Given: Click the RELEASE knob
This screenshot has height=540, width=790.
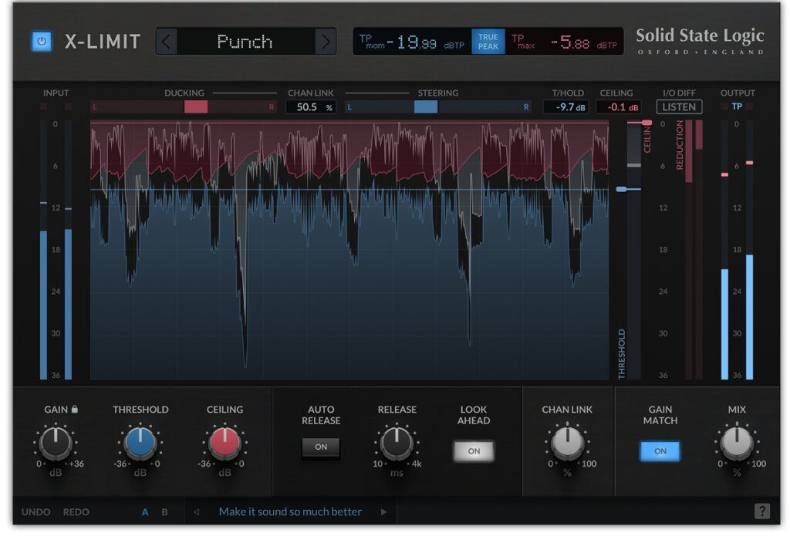Looking at the screenshot, I should tap(397, 442).
